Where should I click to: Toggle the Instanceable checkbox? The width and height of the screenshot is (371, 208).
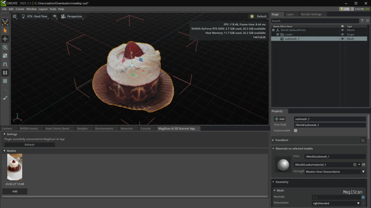point(296,131)
